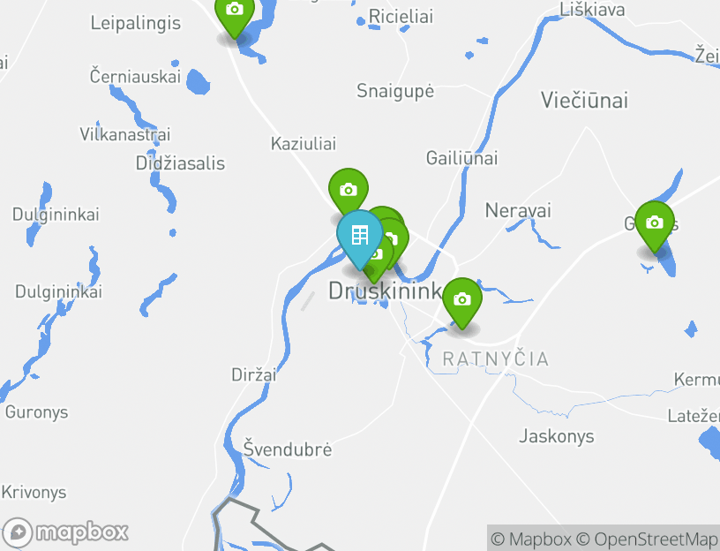
Task: Select the green camera marker near Leipalingis
Action: [x=235, y=14]
